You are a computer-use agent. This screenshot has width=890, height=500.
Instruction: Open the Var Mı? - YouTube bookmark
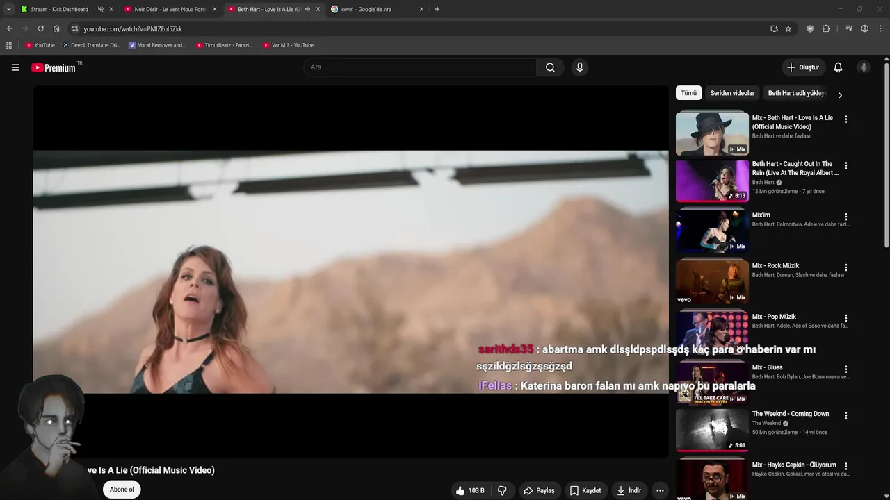289,45
